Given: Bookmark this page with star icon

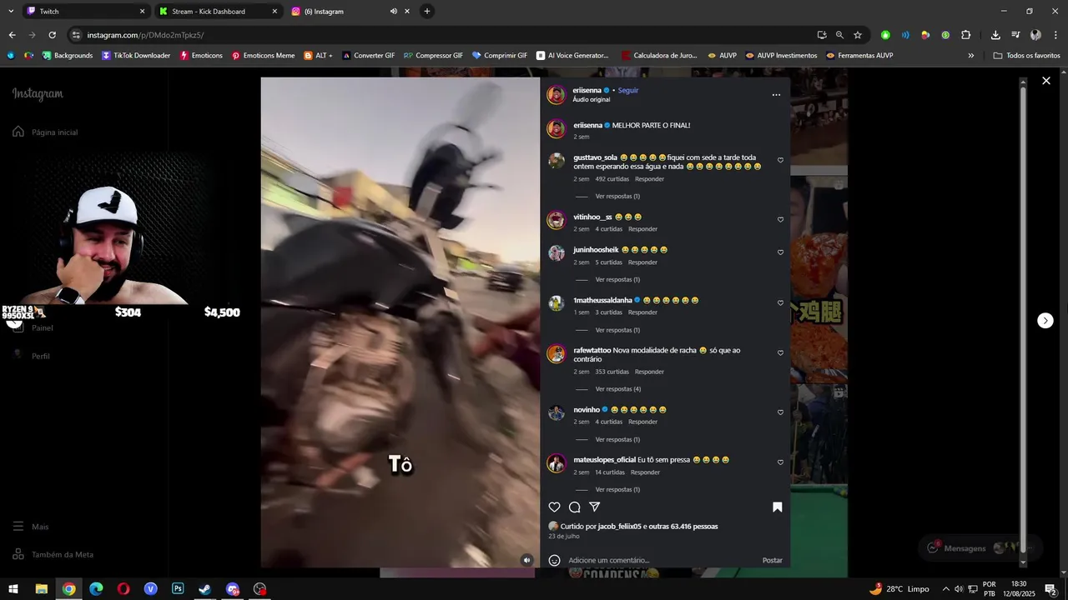Looking at the screenshot, I should (x=857, y=35).
